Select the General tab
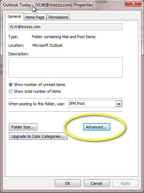Image resolution: width=144 pixels, height=193 pixels. pyautogui.click(x=14, y=16)
